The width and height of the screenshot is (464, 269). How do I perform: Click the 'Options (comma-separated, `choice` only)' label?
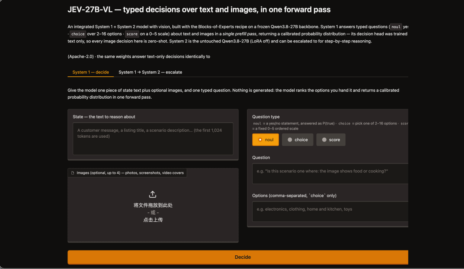(x=294, y=195)
